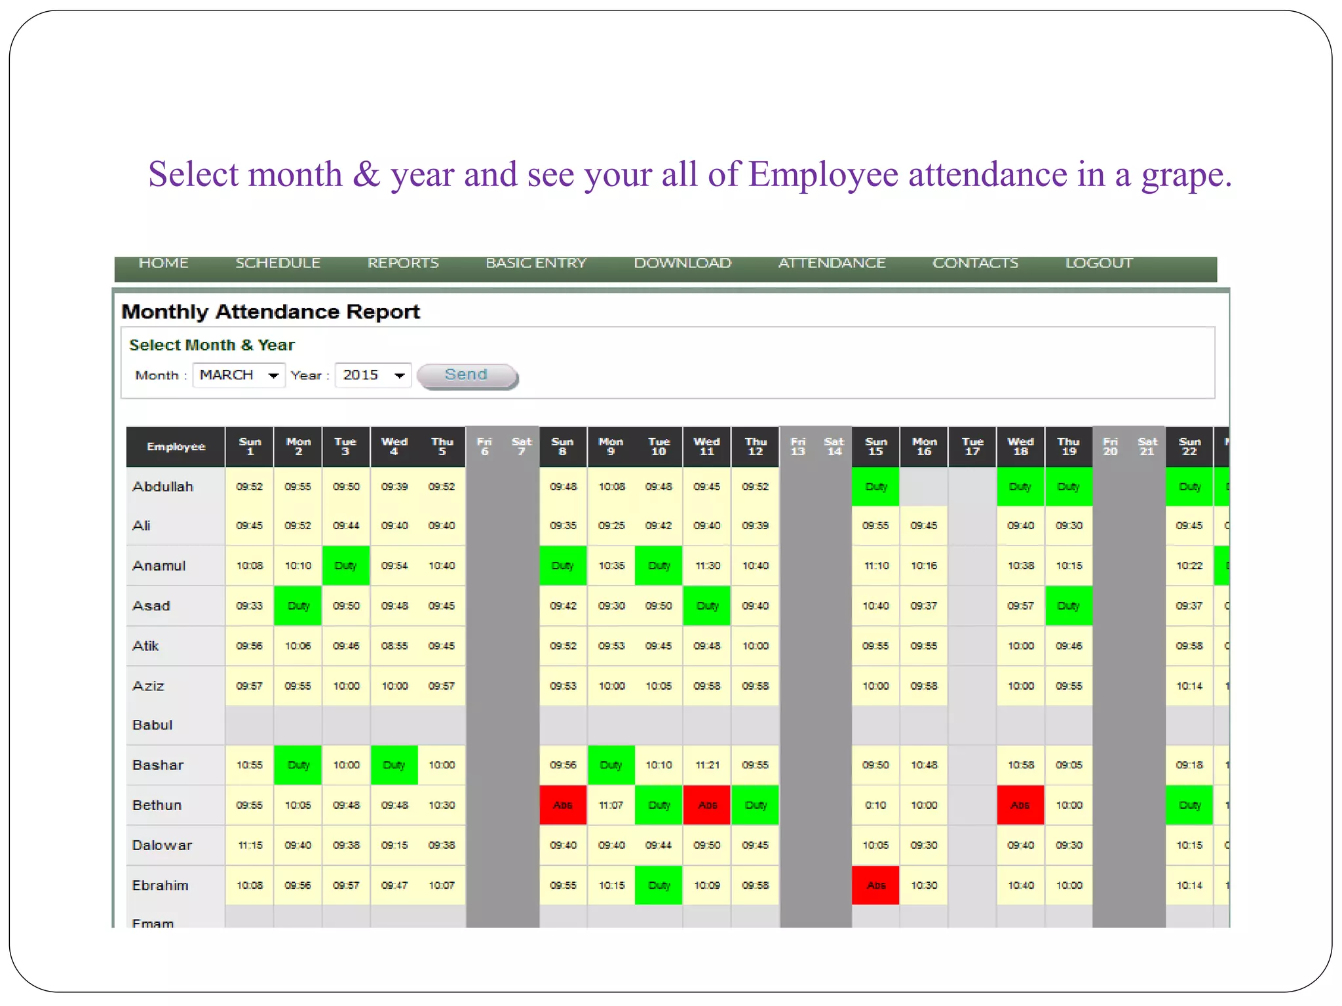
Task: Click Ebrahim's red Abs cell on Sun 15
Action: click(875, 885)
